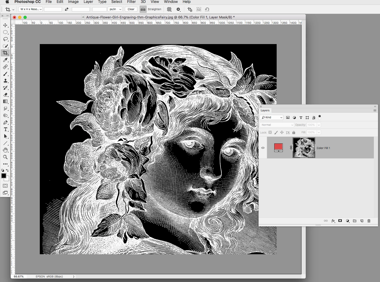
Task: Delete layer with trash icon
Action: (369, 221)
